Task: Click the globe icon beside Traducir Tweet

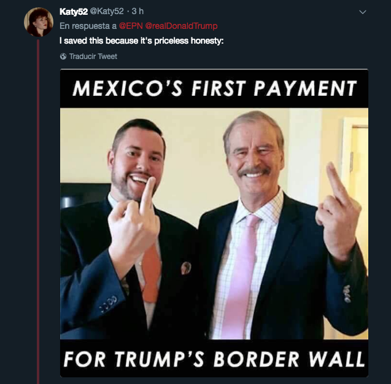Action: pyautogui.click(x=63, y=57)
